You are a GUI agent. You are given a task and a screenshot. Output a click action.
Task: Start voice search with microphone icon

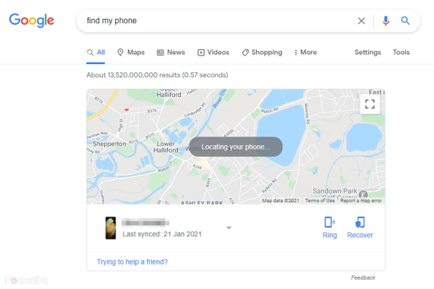(x=386, y=21)
